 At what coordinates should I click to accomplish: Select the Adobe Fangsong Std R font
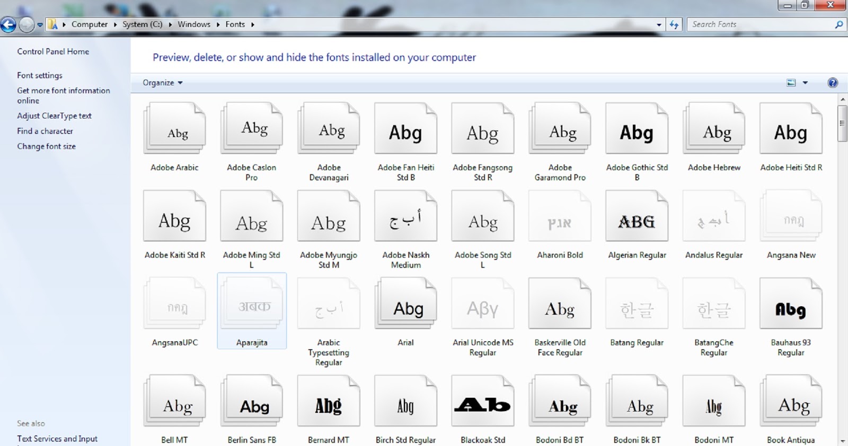click(483, 129)
